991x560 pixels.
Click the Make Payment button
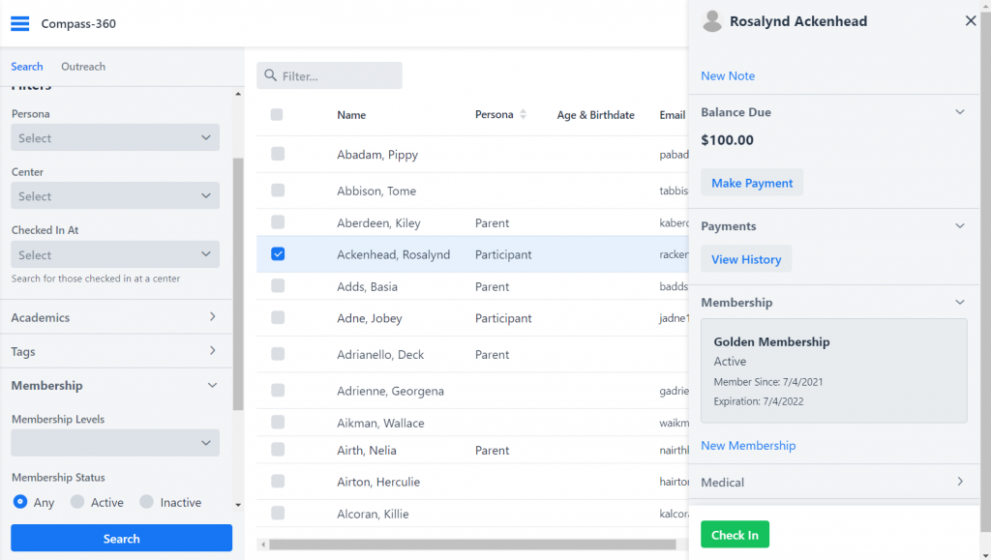[751, 183]
